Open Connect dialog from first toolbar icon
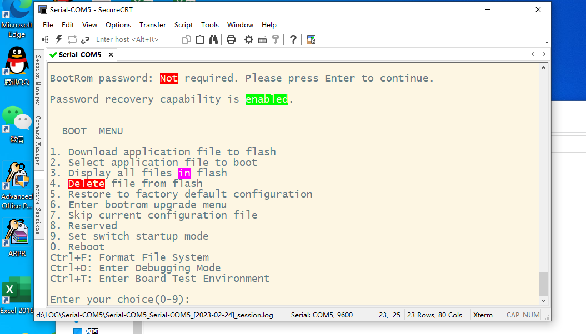 (x=46, y=39)
